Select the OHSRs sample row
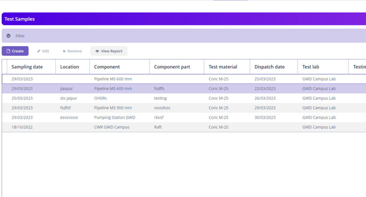The width and height of the screenshot is (366, 197). coord(100,98)
